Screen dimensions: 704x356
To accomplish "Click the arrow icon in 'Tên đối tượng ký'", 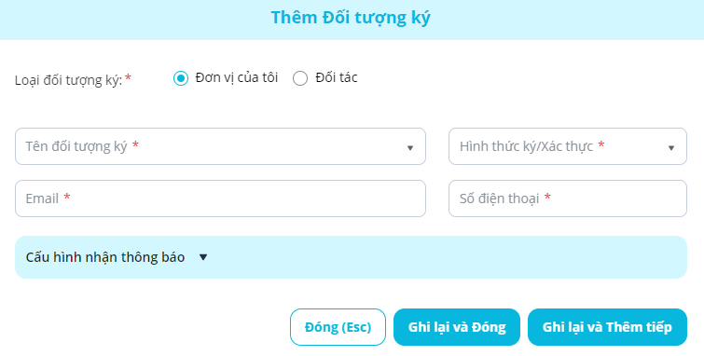I will 410,147.
